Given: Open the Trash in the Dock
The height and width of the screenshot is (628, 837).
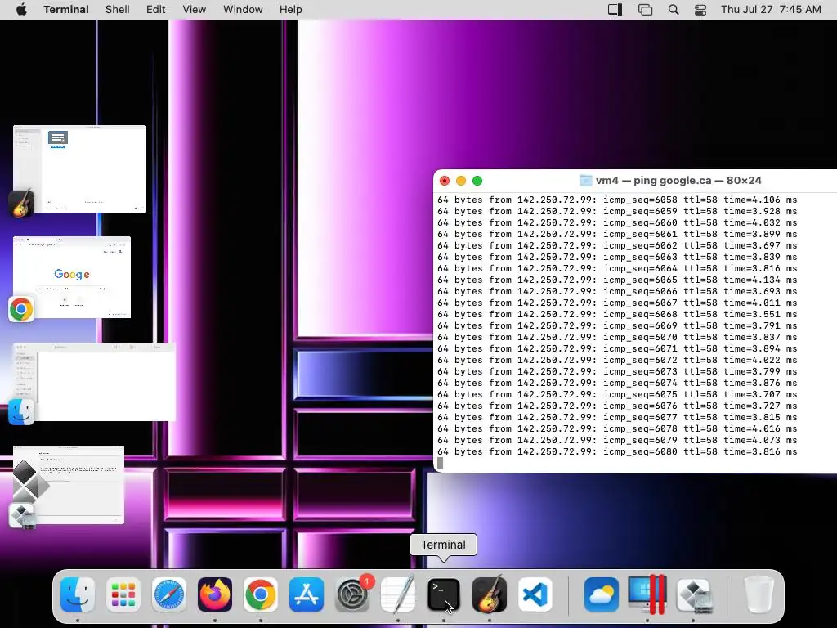Looking at the screenshot, I should click(759, 594).
